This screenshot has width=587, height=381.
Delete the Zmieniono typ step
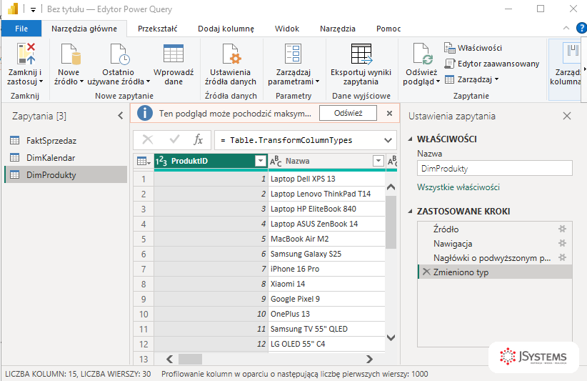[426, 272]
